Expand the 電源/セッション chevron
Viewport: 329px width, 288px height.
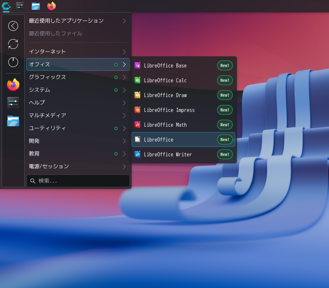[124, 167]
